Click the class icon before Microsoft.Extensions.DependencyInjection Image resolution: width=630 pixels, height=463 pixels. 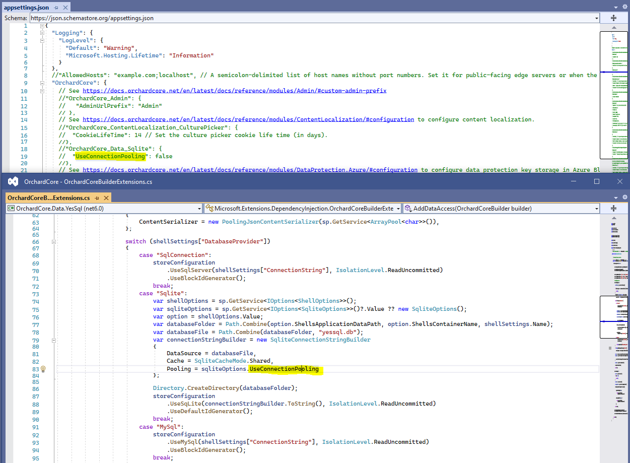[x=209, y=208]
